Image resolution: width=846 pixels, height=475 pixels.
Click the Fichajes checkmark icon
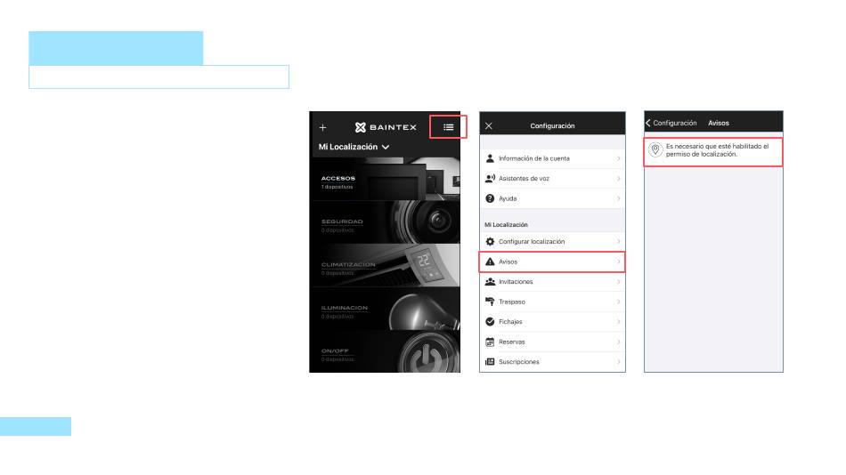click(490, 322)
